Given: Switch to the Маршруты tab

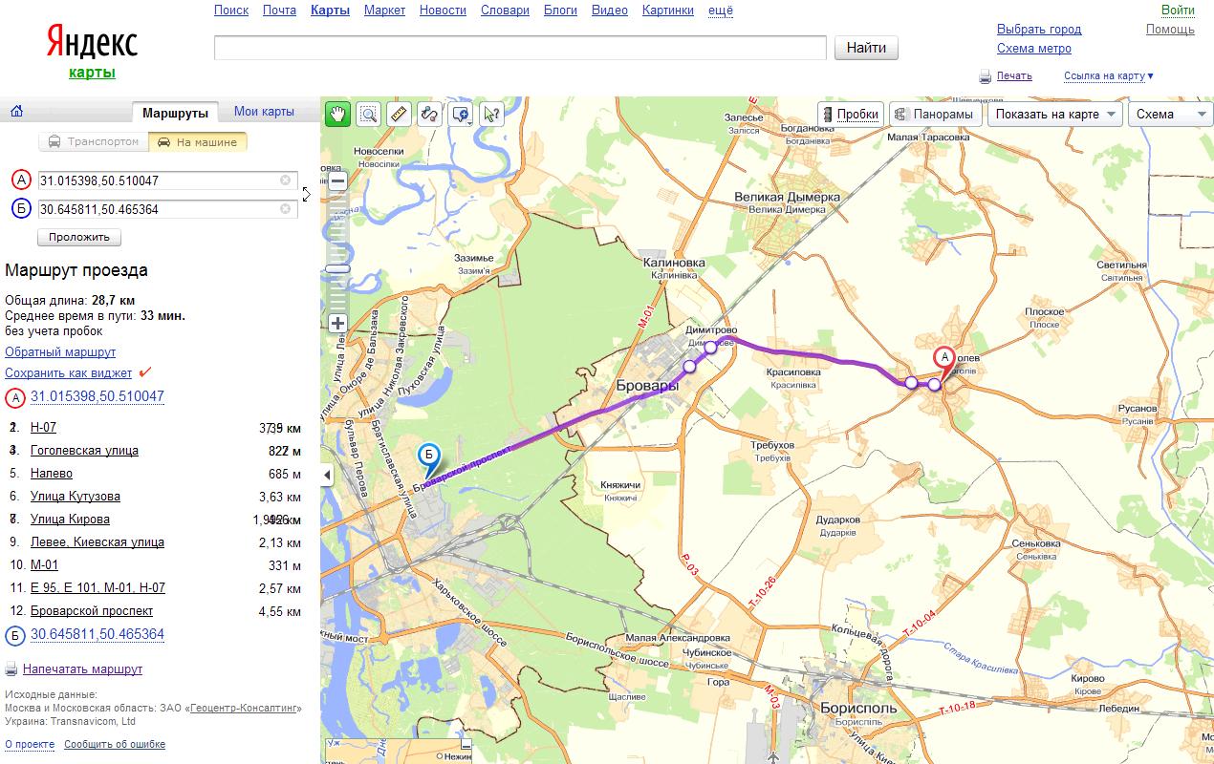Looking at the screenshot, I should [x=175, y=113].
